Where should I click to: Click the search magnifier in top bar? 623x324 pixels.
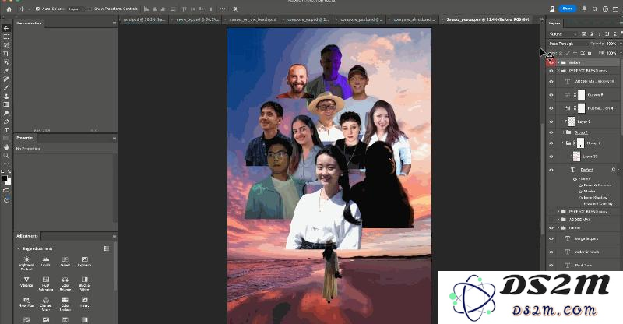pyautogui.click(x=595, y=9)
